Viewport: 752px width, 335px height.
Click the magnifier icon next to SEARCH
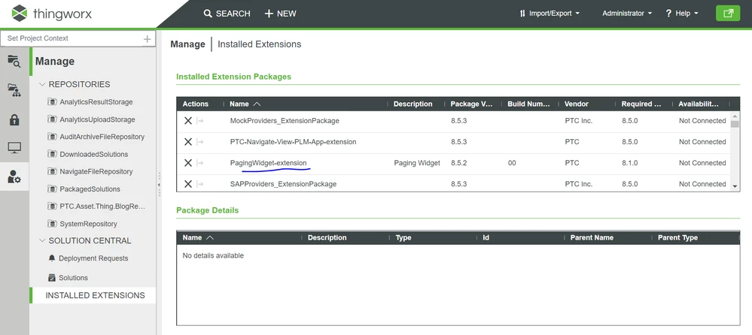[x=208, y=14]
